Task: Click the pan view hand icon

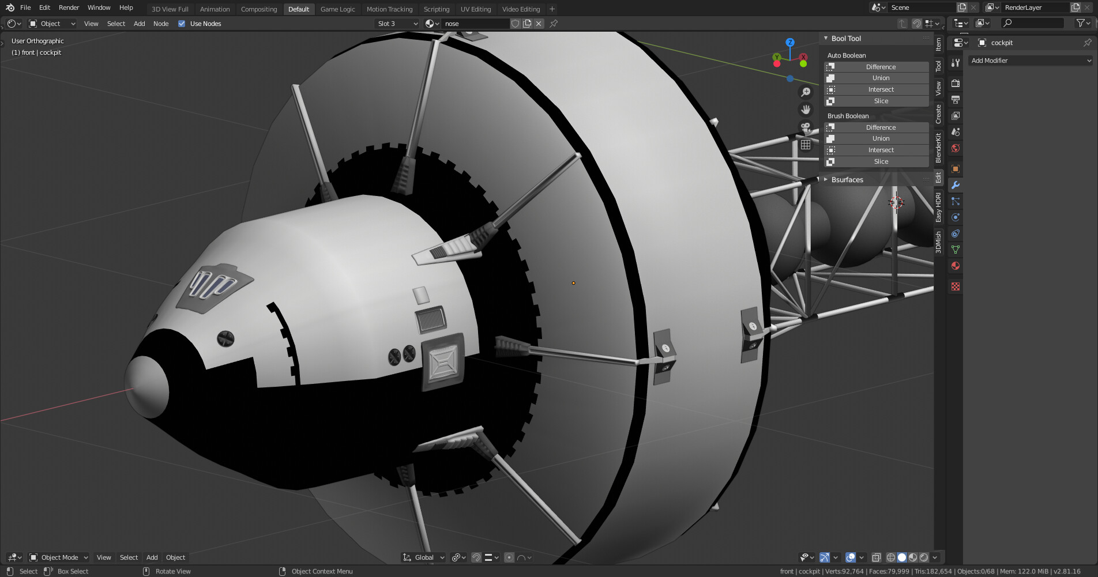Action: 806,110
